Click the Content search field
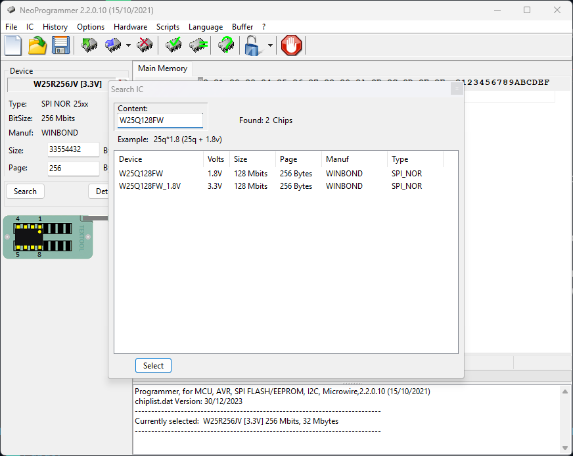 [160, 120]
